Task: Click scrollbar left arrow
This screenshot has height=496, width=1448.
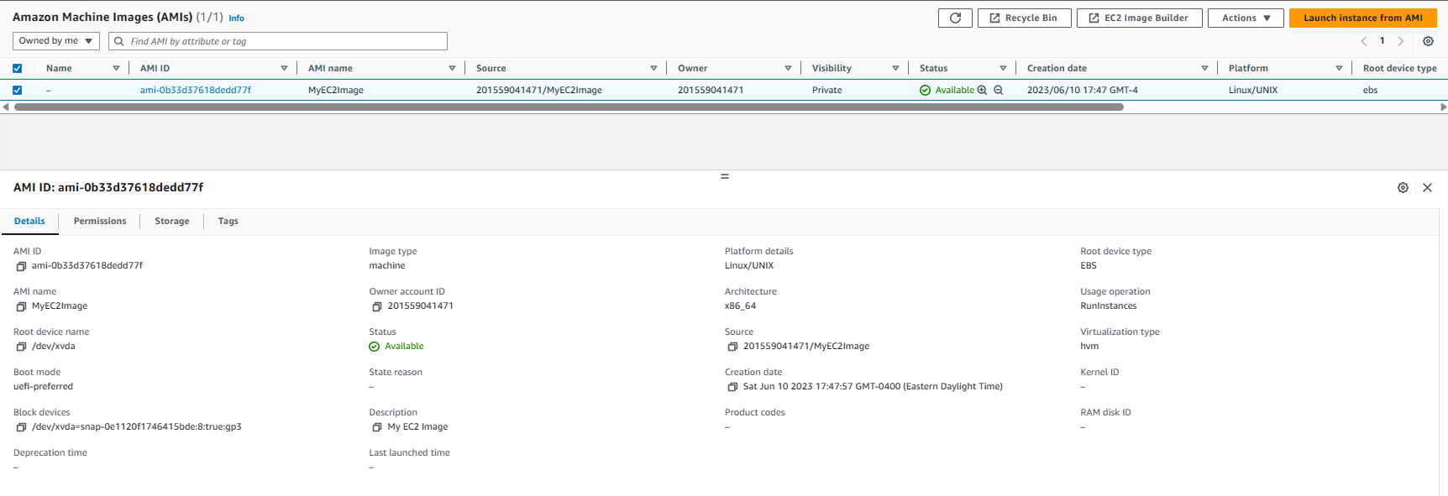Action: tap(6, 107)
